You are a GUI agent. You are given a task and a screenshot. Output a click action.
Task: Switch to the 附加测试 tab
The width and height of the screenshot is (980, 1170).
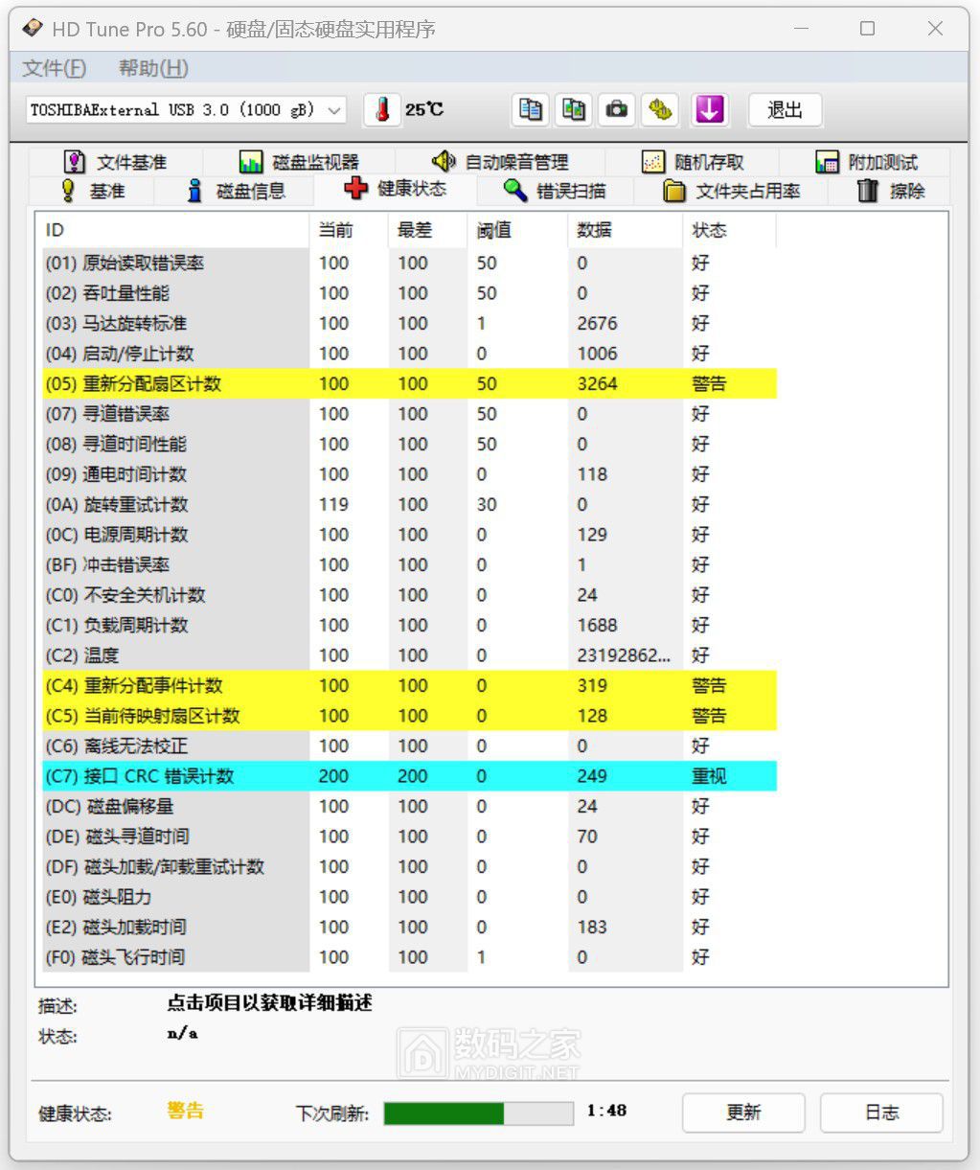866,162
